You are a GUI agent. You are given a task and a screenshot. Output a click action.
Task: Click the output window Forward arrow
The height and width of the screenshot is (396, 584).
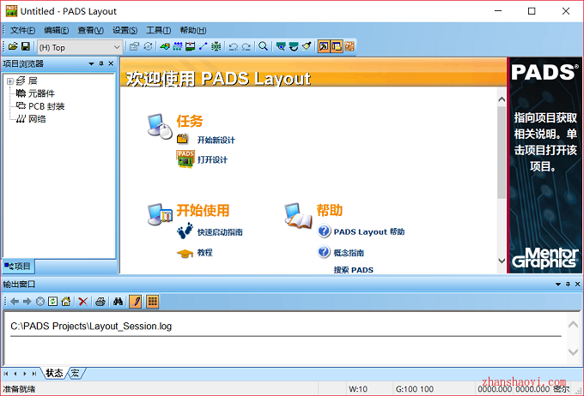(x=27, y=302)
